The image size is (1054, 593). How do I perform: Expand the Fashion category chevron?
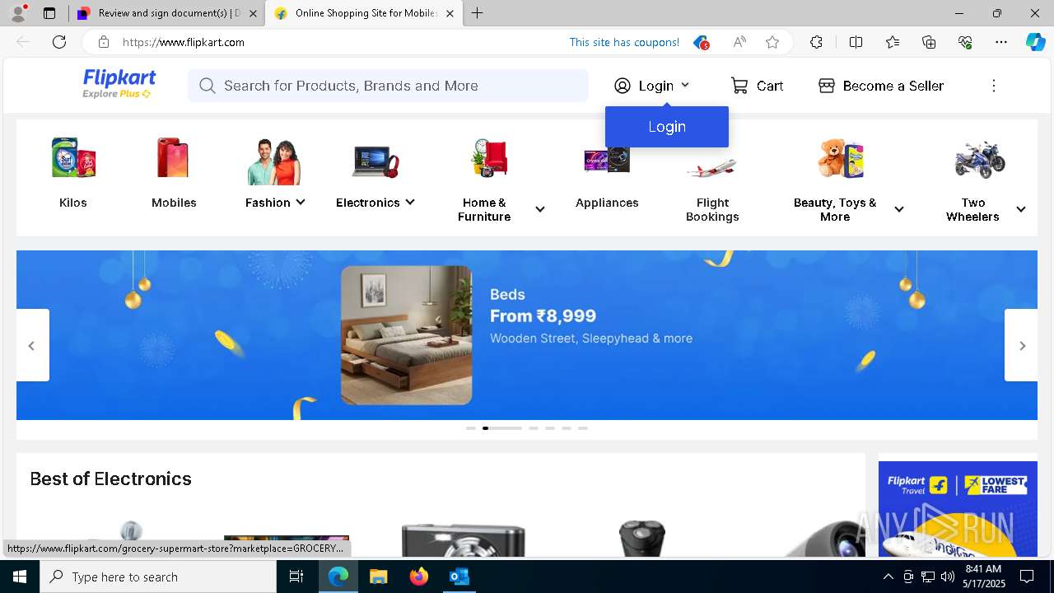301,202
